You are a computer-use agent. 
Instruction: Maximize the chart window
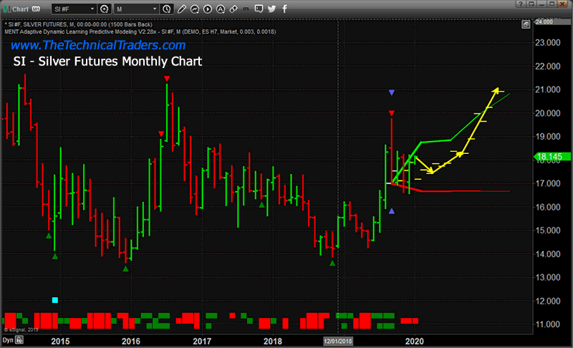(552, 4)
